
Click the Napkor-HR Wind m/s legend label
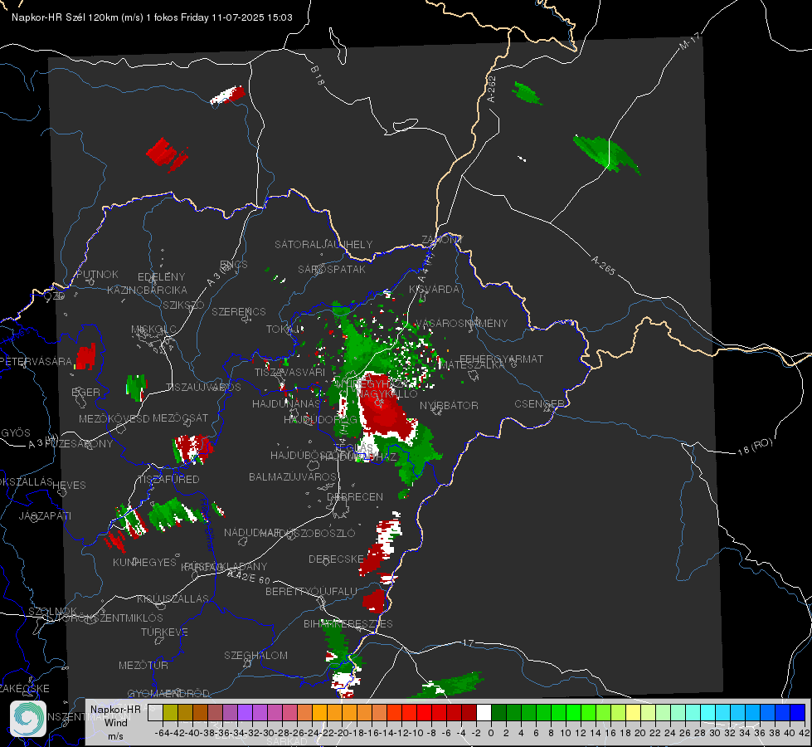(115, 722)
